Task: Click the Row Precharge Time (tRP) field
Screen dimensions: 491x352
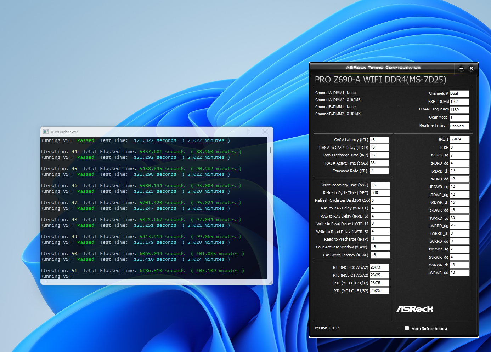Action: pyautogui.click(x=379, y=155)
